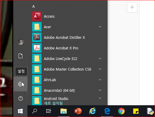The height and width of the screenshot is (117, 155).
Task: Select Adobe Acrobat Distiller X label
Action: tap(64, 38)
